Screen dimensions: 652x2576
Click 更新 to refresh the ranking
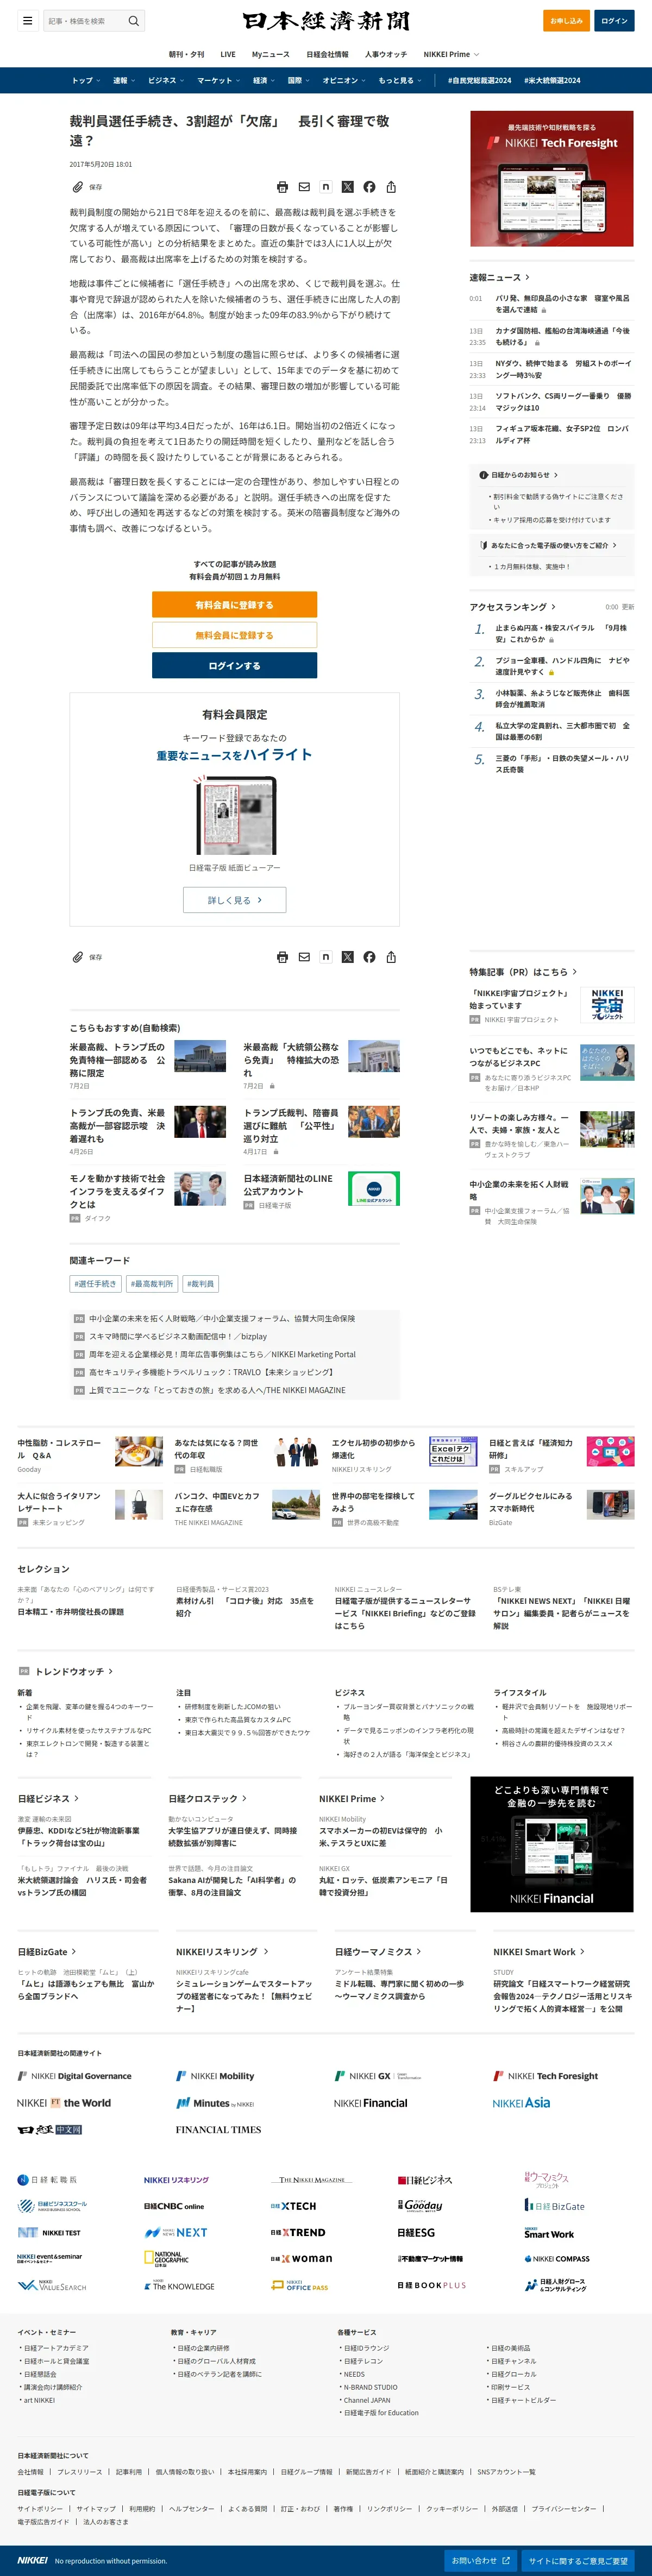pos(628,607)
